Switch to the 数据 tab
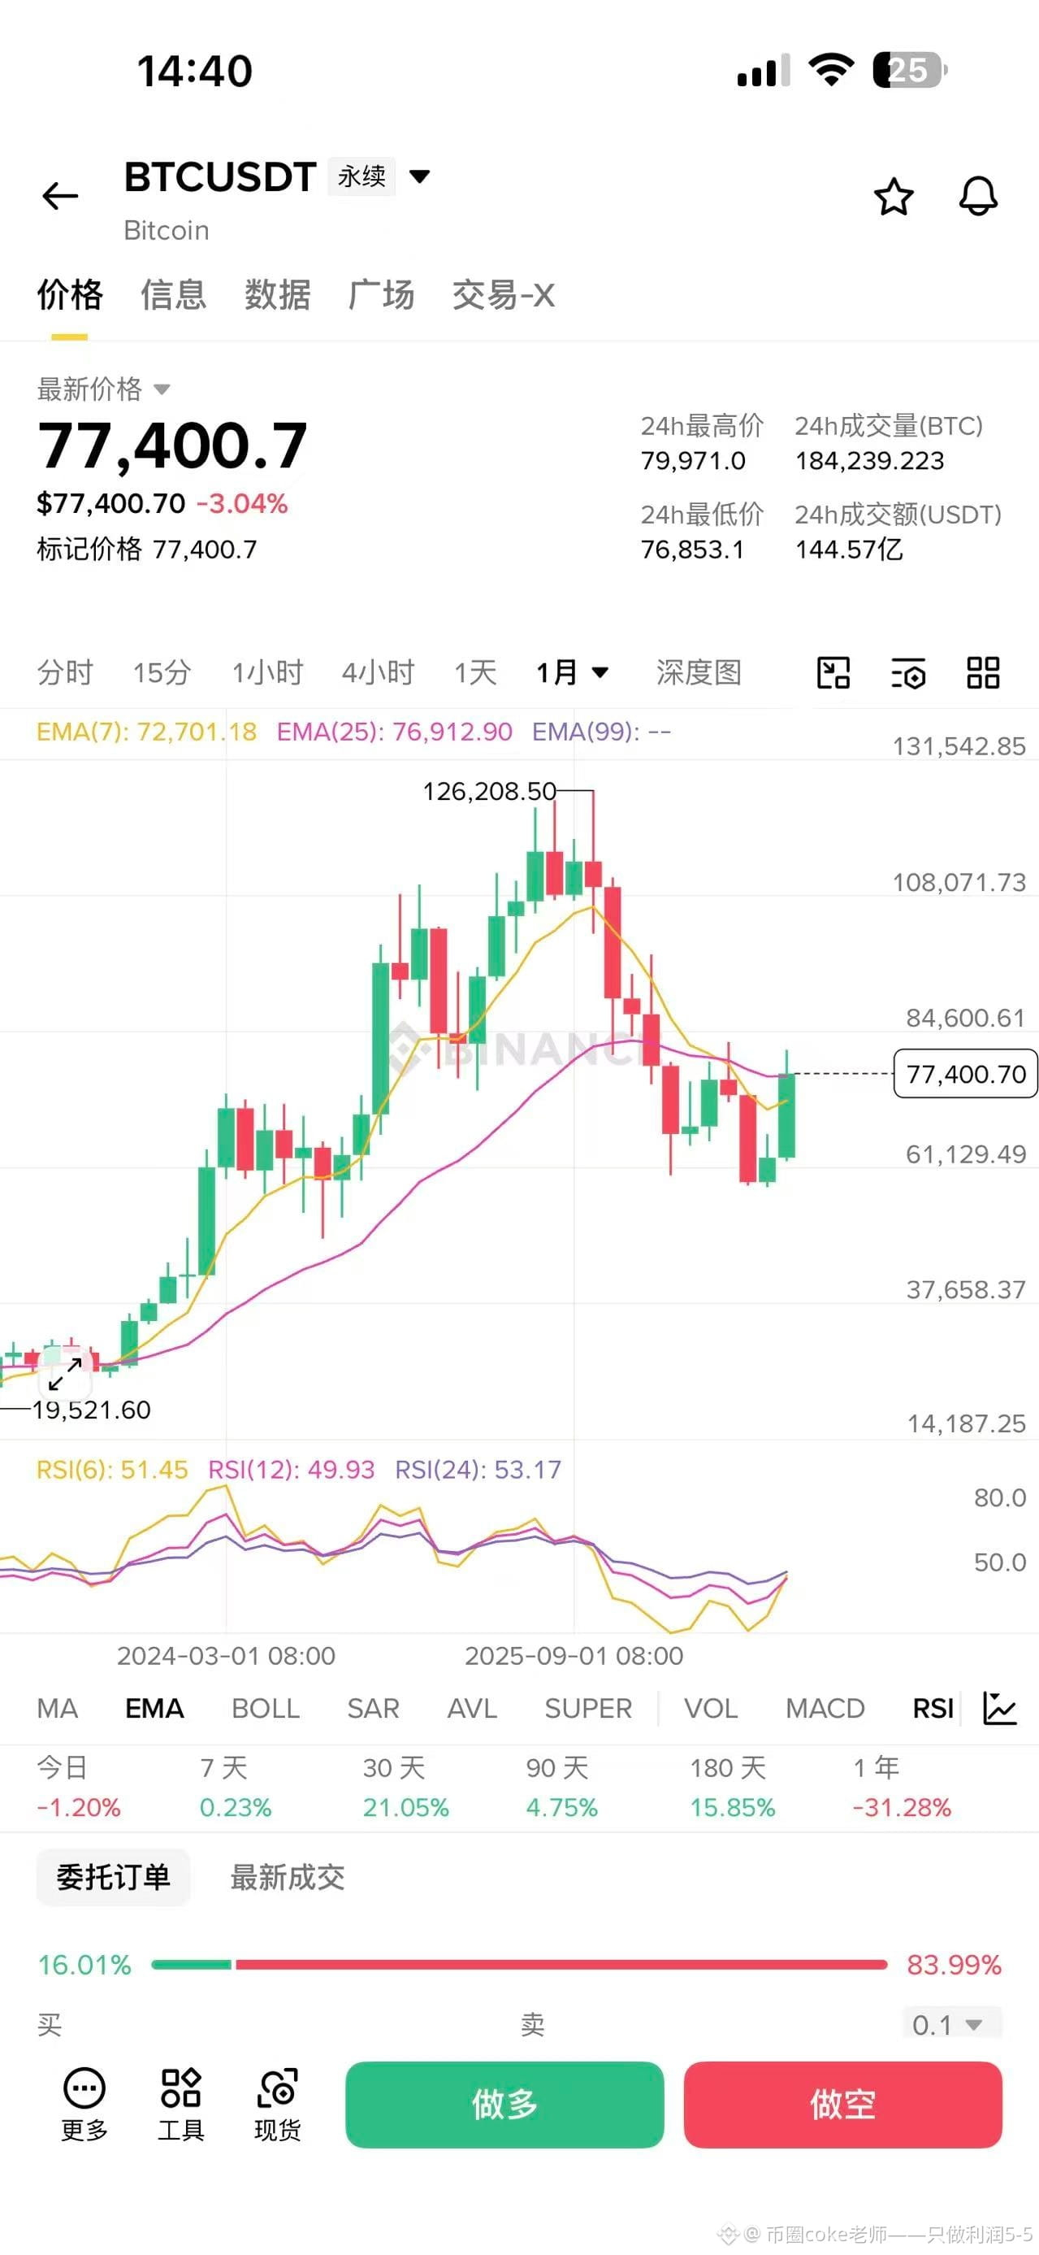The width and height of the screenshot is (1039, 2255). (277, 295)
